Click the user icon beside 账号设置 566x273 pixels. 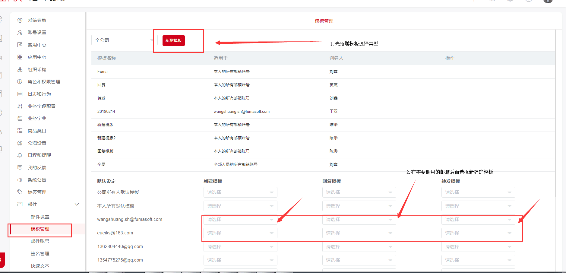click(20, 33)
